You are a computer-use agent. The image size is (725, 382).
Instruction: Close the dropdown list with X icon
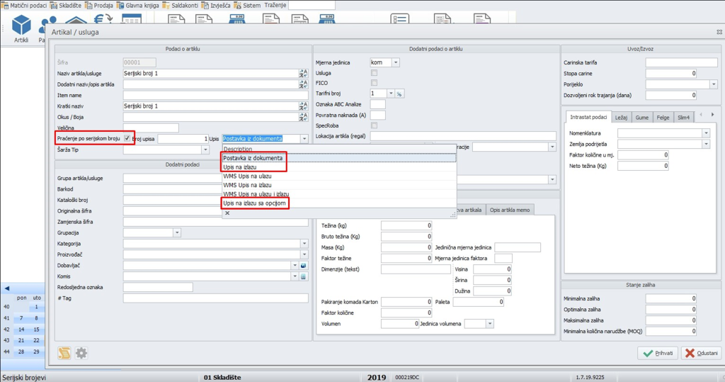227,213
